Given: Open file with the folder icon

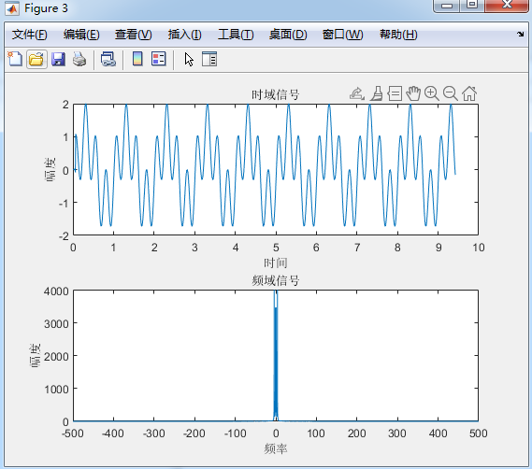Looking at the screenshot, I should point(36,60).
